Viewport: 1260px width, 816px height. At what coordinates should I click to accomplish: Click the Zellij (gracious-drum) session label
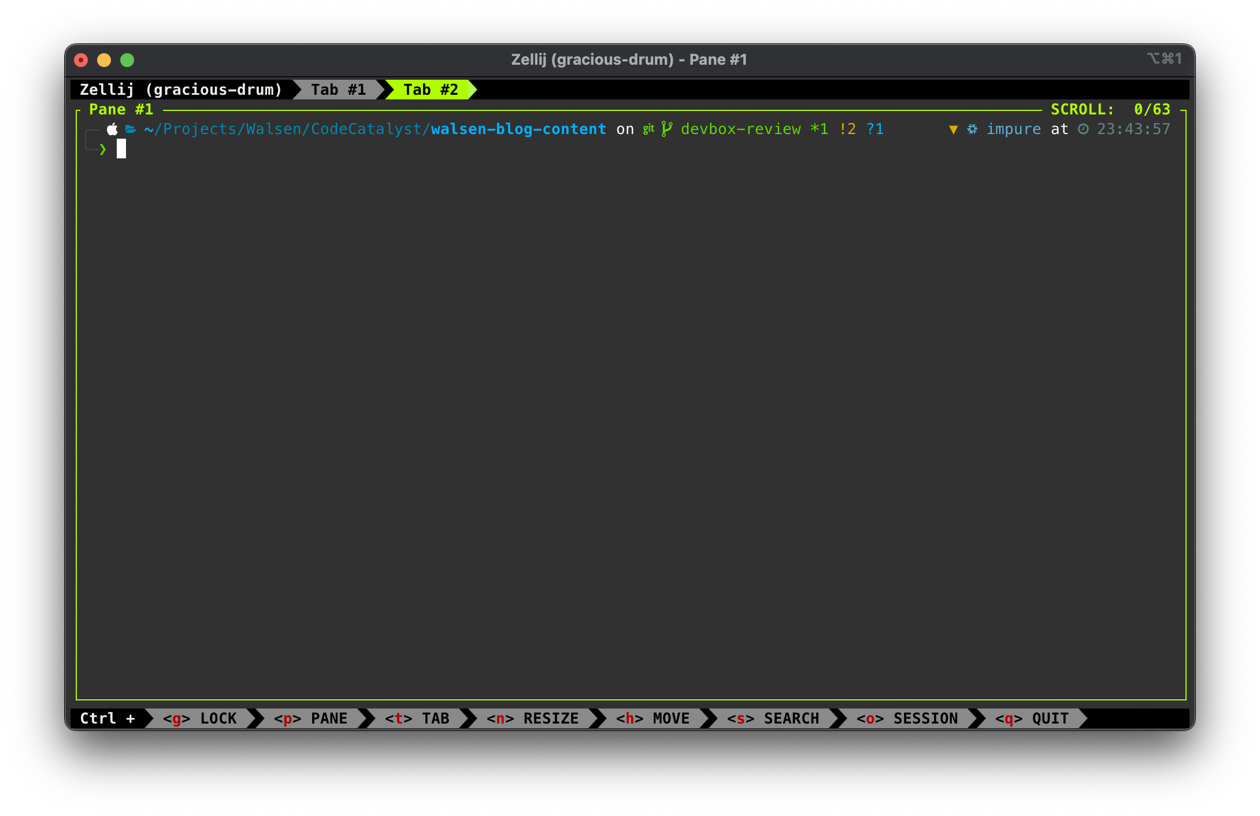[181, 90]
